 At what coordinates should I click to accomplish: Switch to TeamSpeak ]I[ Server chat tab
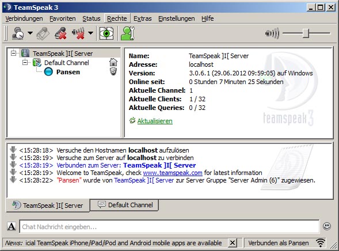click(48, 205)
